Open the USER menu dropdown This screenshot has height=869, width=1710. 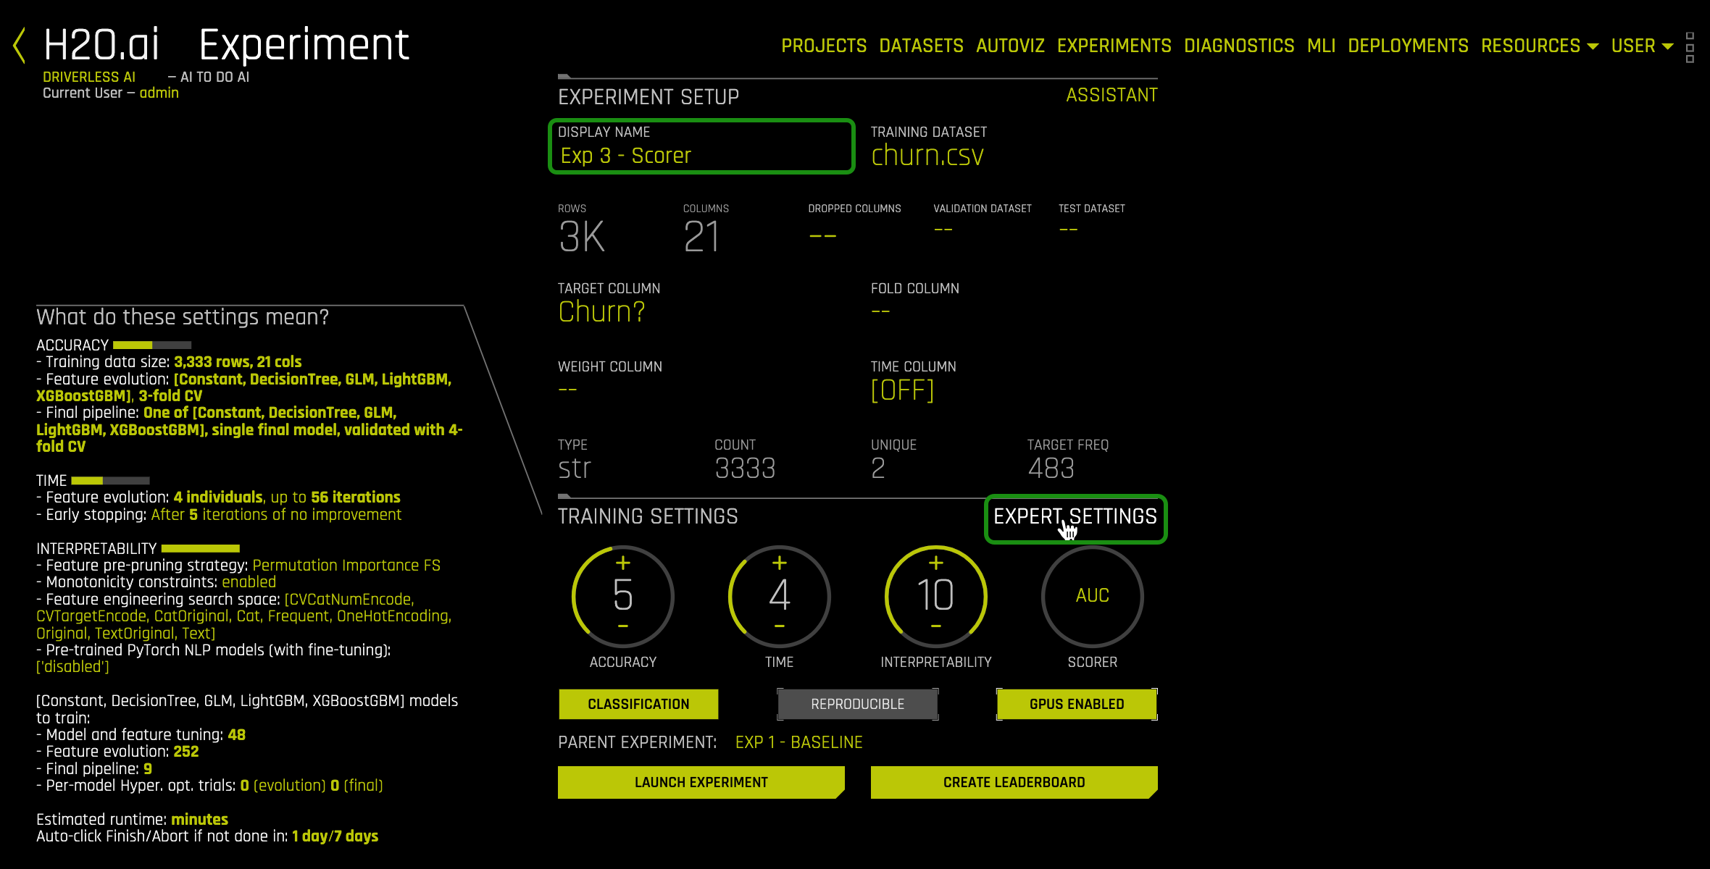point(1645,46)
